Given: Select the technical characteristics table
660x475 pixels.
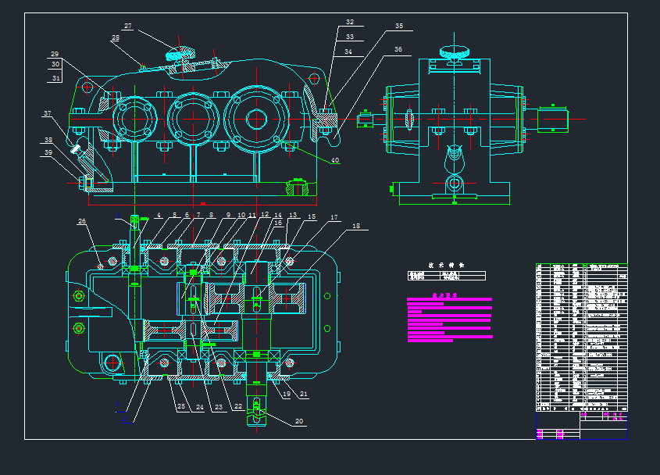Looking at the screenshot, I should click(446, 276).
